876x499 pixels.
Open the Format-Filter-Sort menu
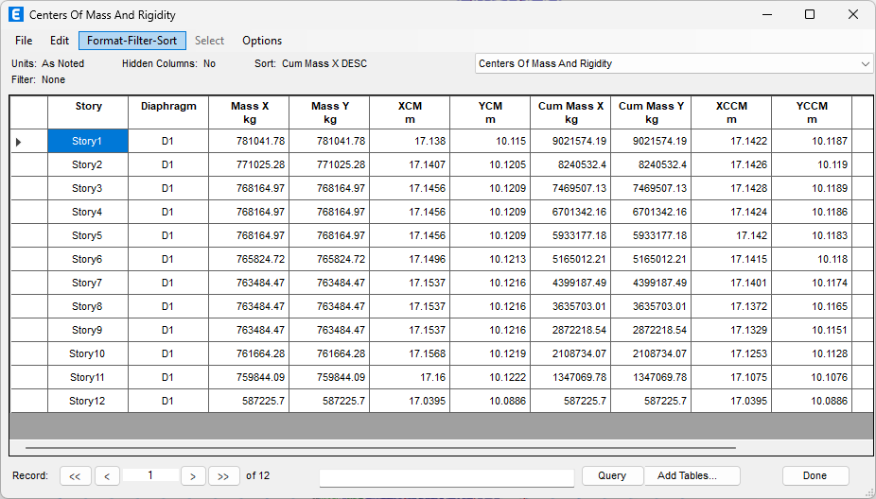pos(131,41)
